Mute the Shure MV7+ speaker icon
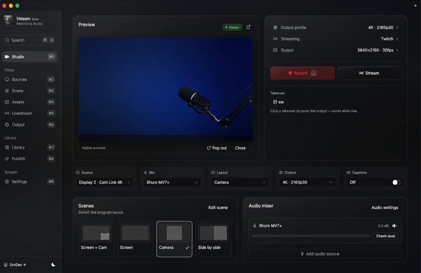This screenshot has width=421, height=273. pos(394,226)
